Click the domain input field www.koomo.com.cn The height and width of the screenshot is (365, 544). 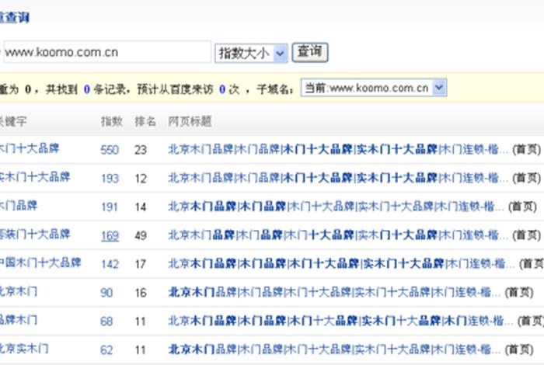coord(107,52)
